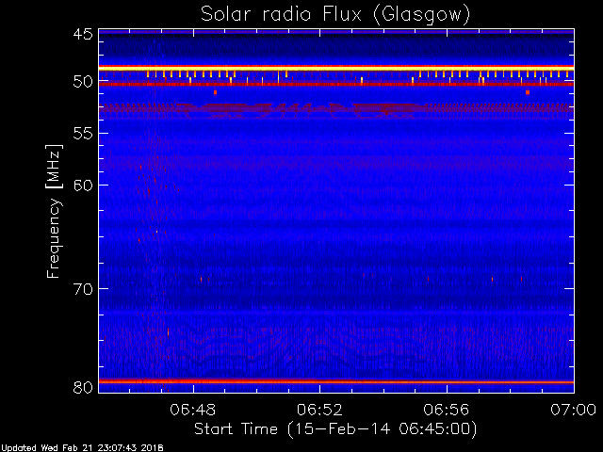The width and height of the screenshot is (603, 452).
Task: Click the '06:52' time tick label
Action: 319,410
